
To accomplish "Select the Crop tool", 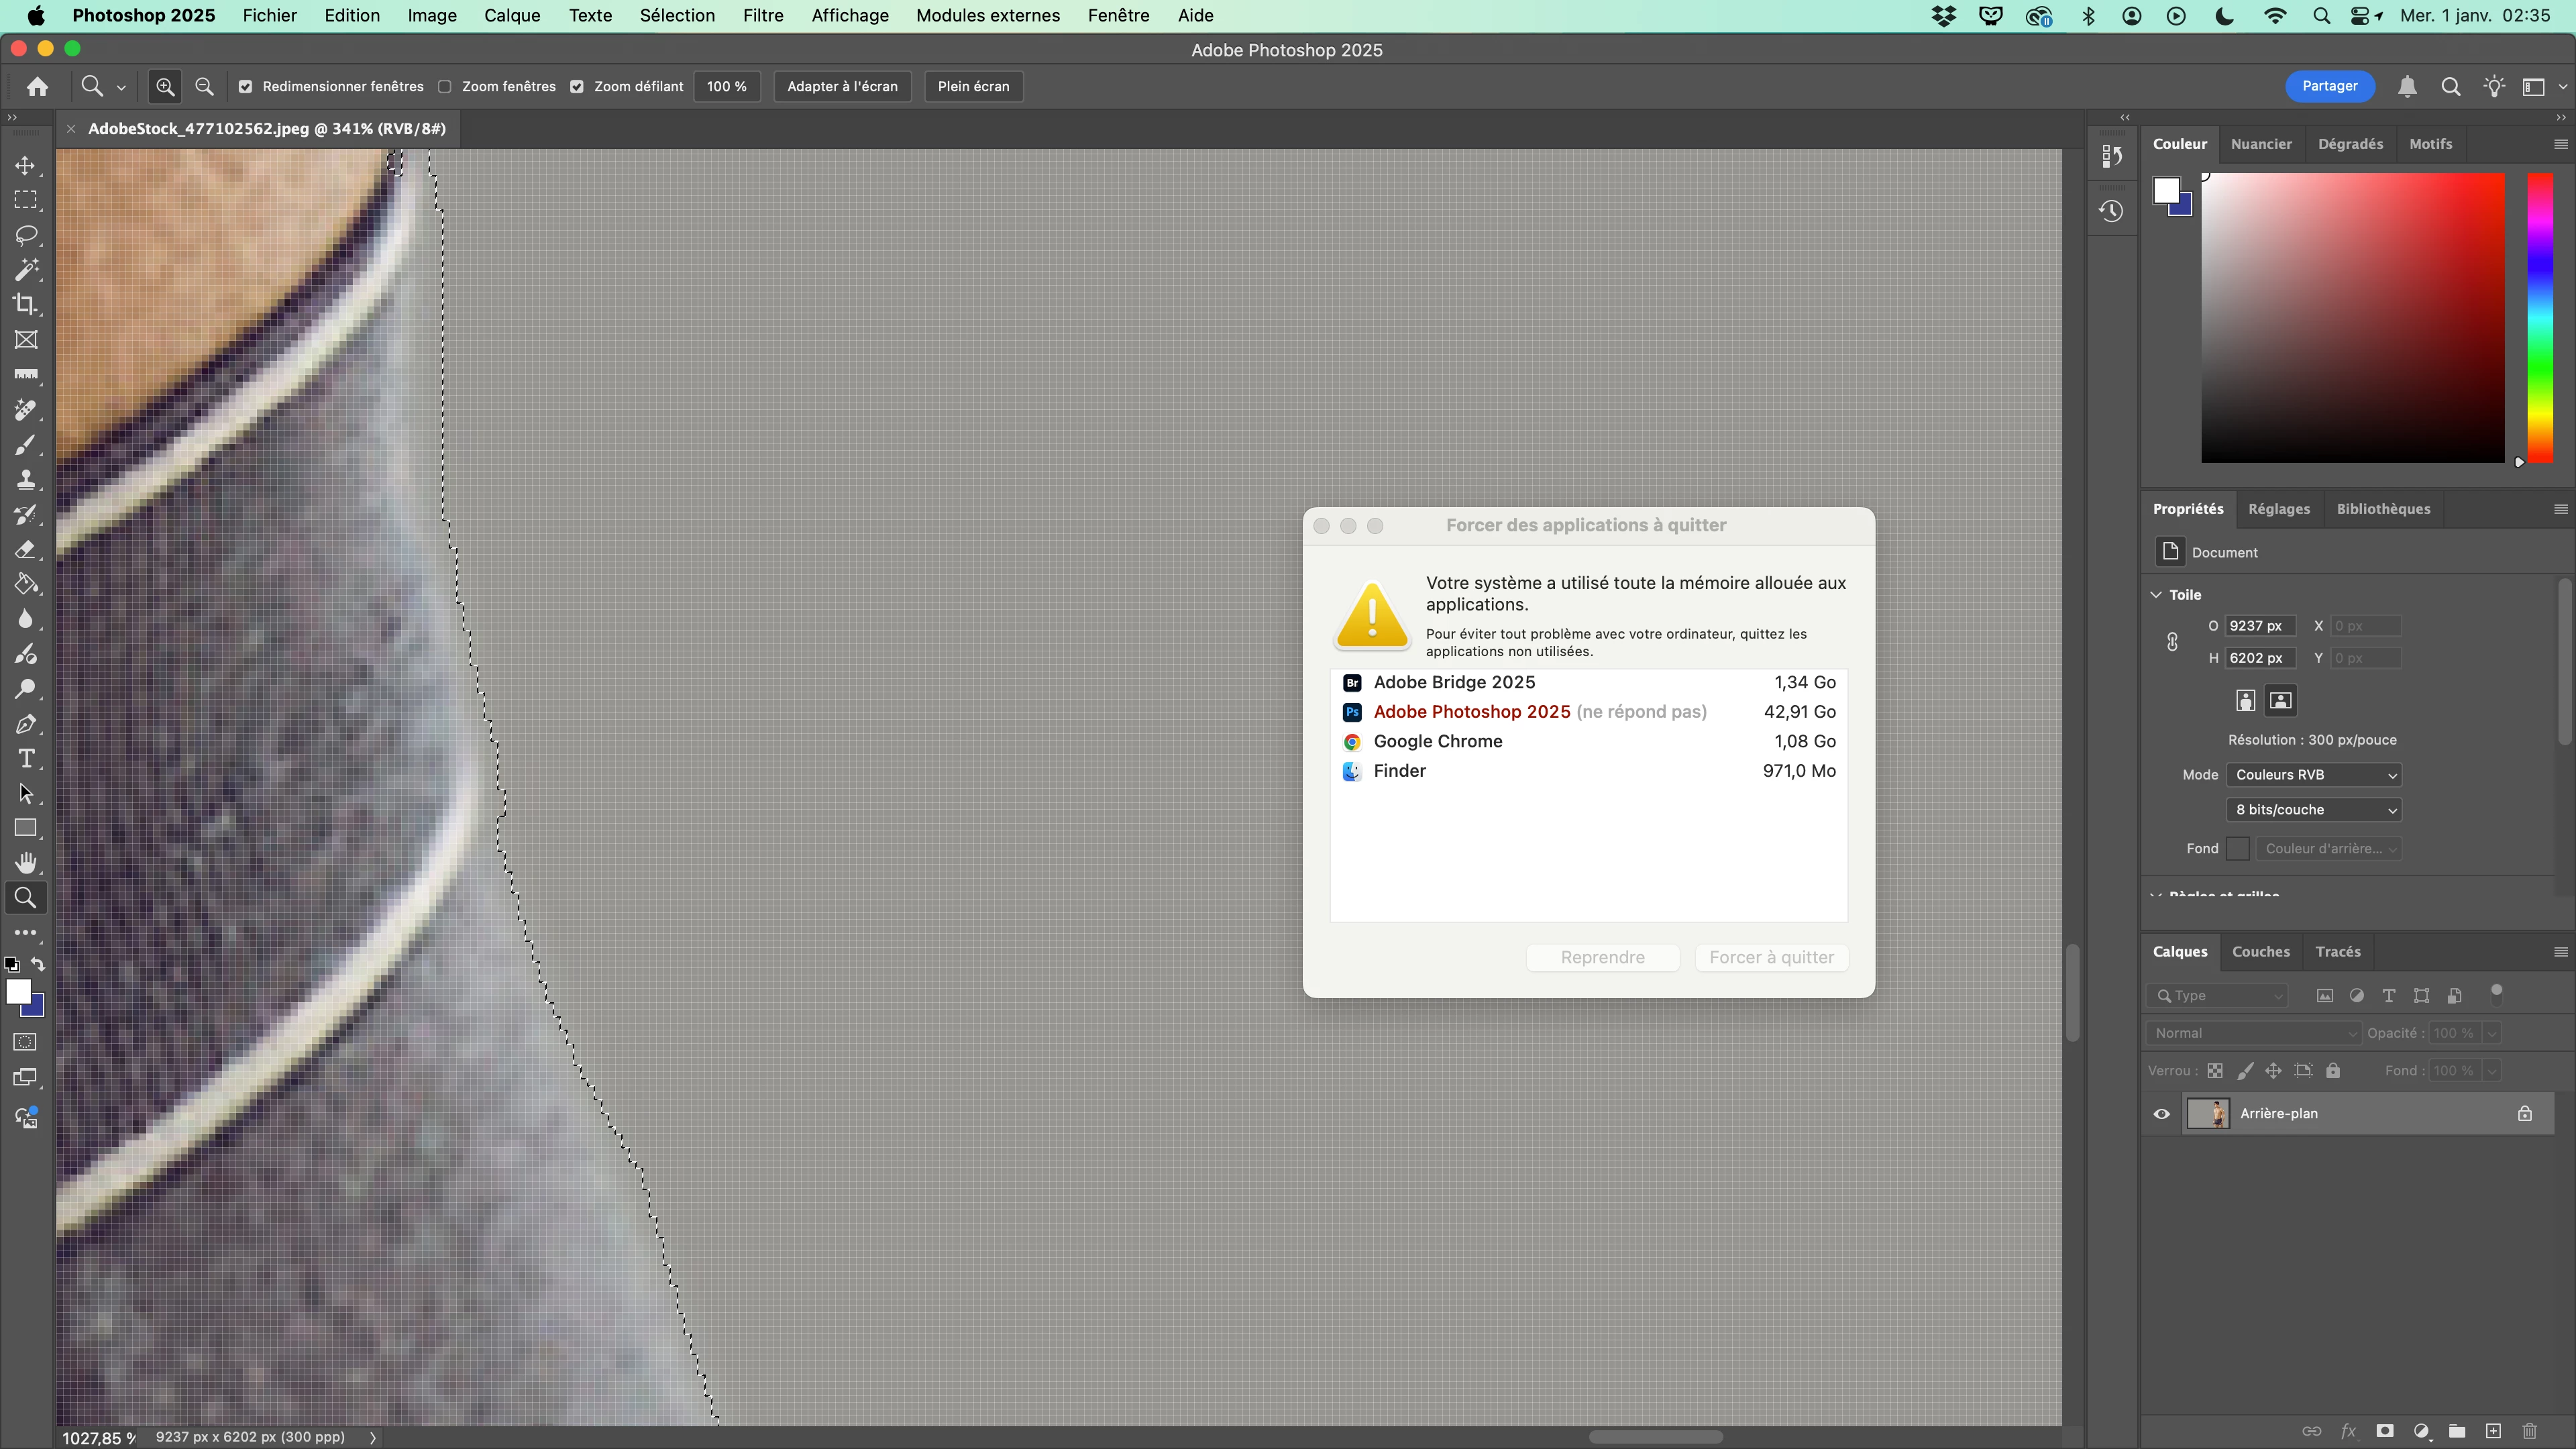I will click(26, 304).
